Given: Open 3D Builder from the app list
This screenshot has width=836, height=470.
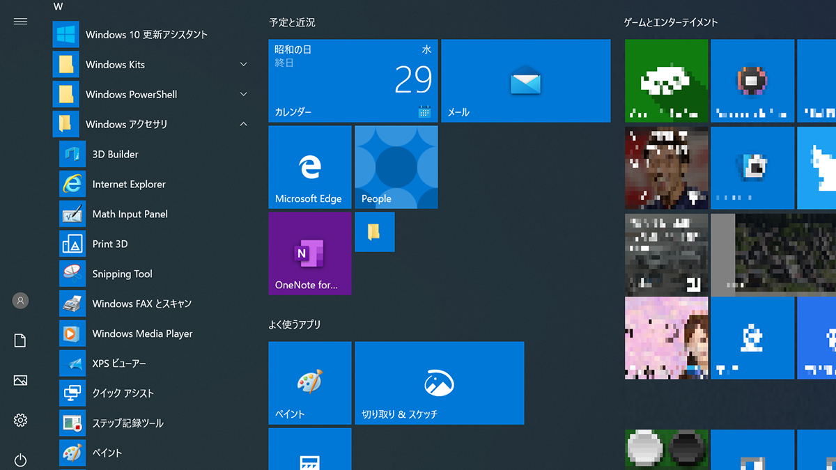Looking at the screenshot, I should (x=115, y=155).
